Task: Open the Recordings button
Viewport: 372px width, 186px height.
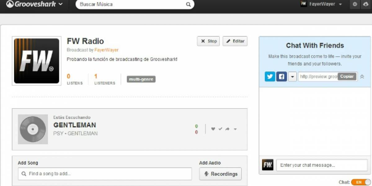Action: 220,174
